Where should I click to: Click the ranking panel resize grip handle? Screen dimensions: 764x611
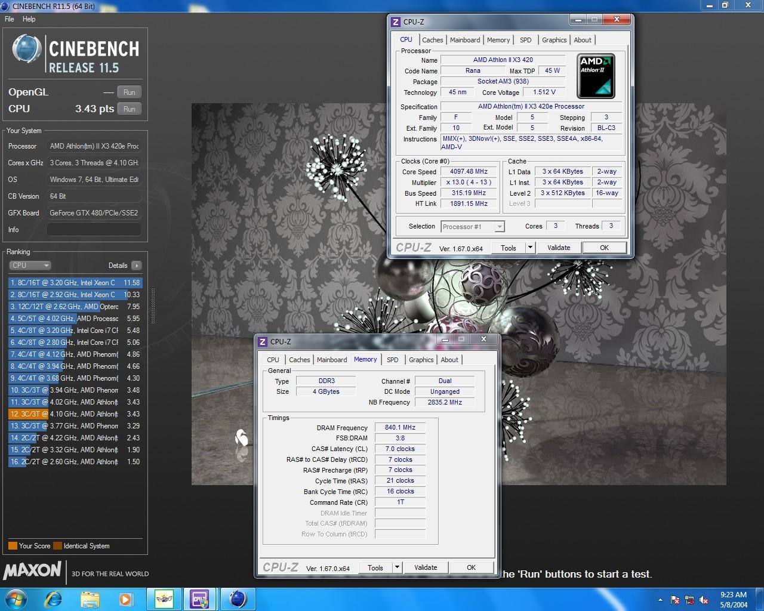pyautogui.click(x=153, y=305)
